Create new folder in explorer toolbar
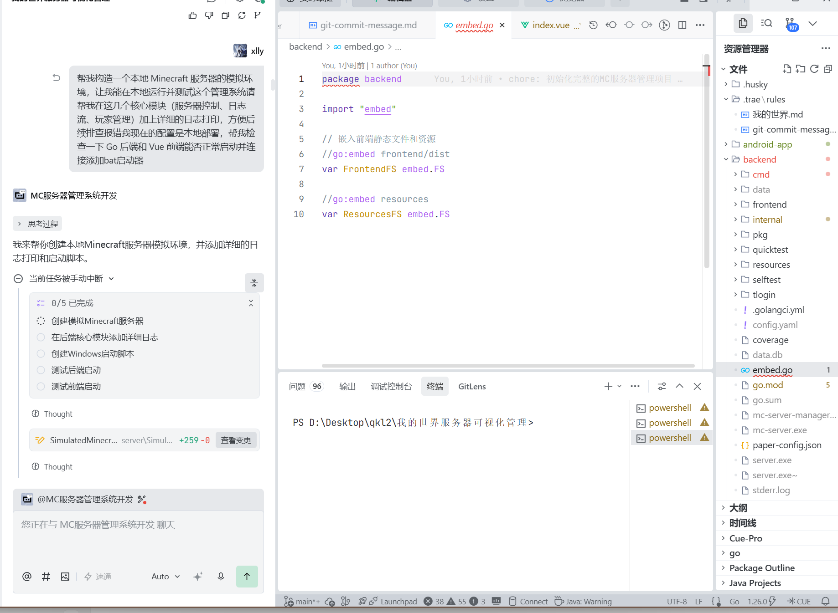 click(801, 69)
